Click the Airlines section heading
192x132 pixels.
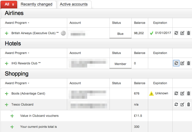click(x=14, y=13)
